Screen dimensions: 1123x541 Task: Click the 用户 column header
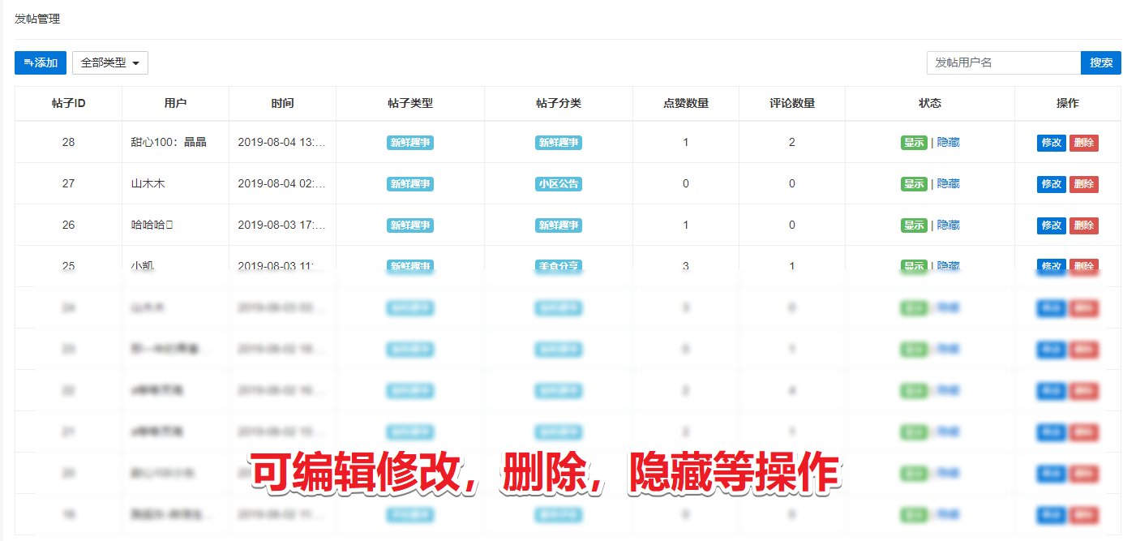tap(175, 104)
